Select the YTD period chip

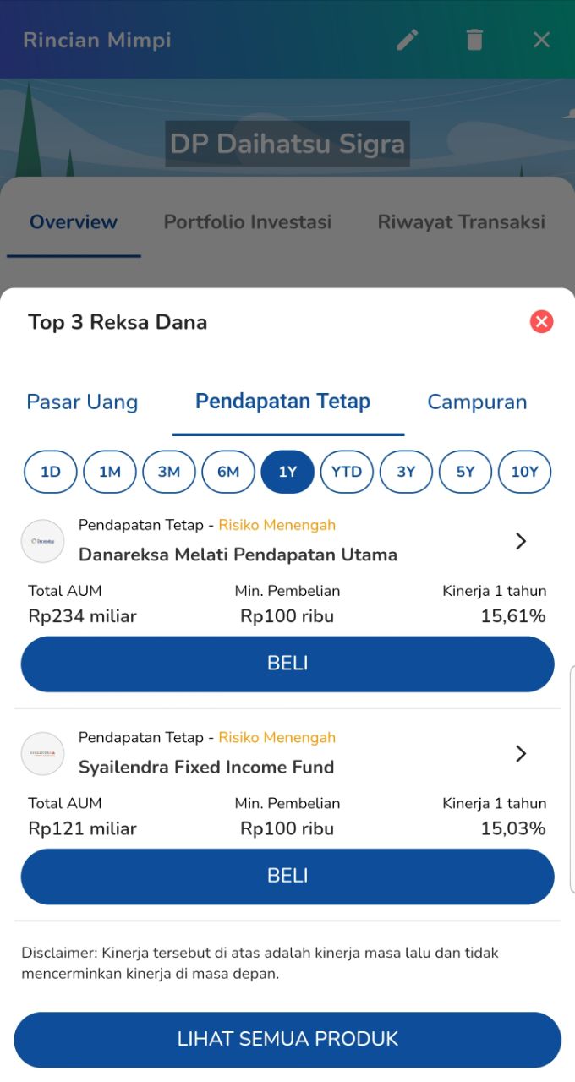pyautogui.click(x=347, y=472)
